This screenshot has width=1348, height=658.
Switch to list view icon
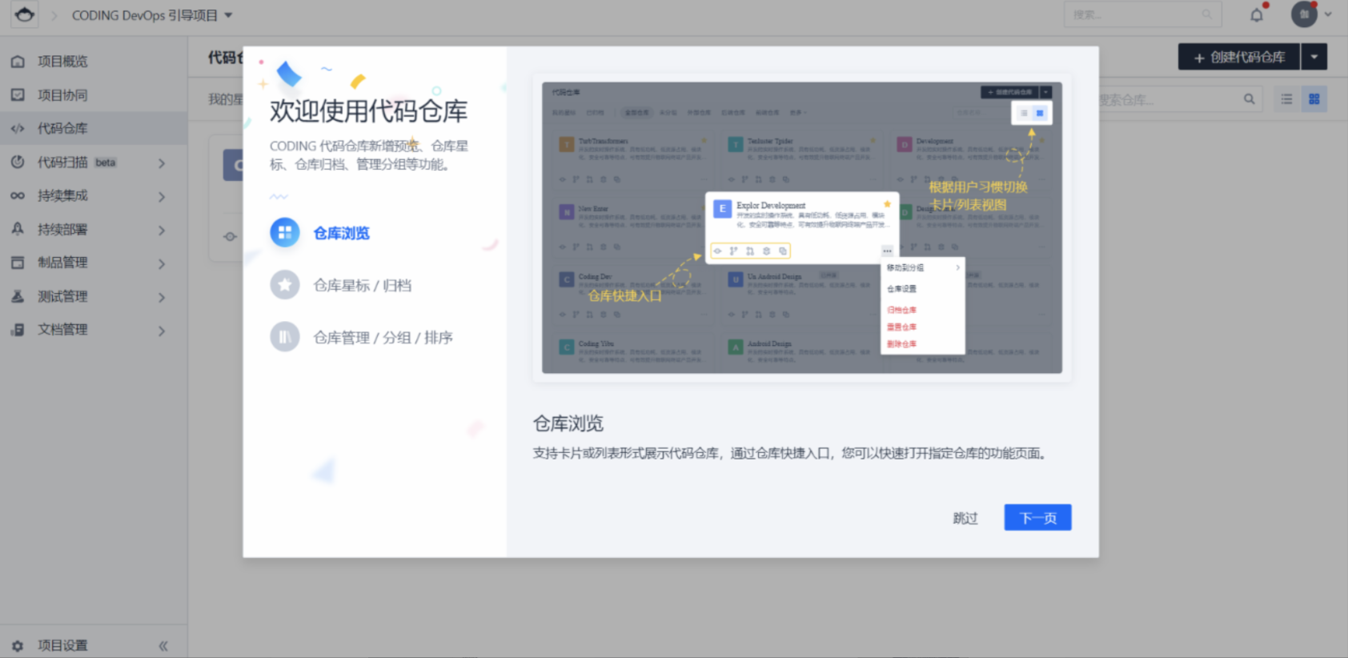coord(1286,99)
